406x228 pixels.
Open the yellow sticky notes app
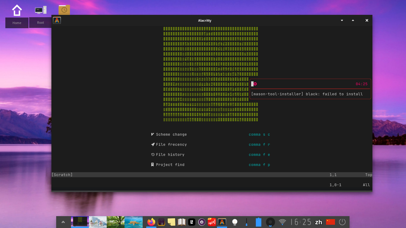pos(171,222)
